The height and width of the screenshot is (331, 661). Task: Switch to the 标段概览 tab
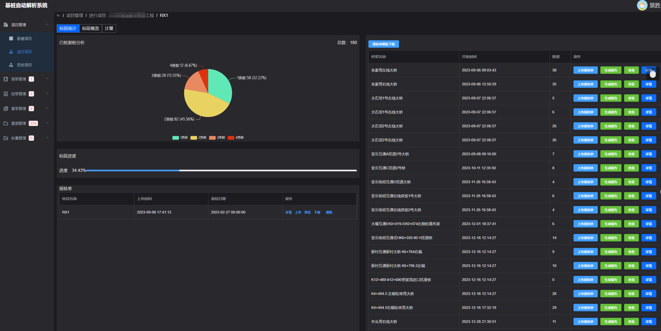click(91, 29)
